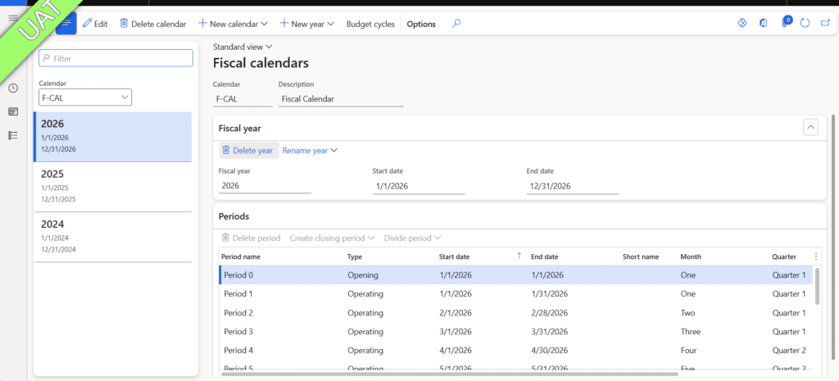The height and width of the screenshot is (381, 839).
Task: Select the 2024 fiscal year entry
Action: pos(112,237)
